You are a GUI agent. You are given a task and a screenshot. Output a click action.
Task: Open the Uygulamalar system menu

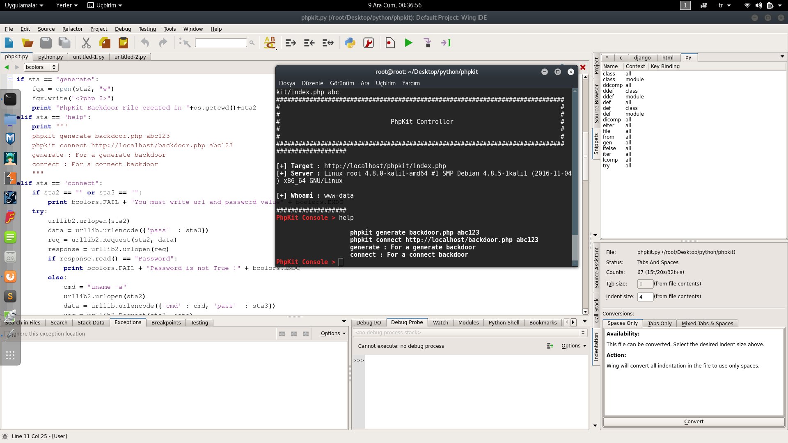point(23,5)
